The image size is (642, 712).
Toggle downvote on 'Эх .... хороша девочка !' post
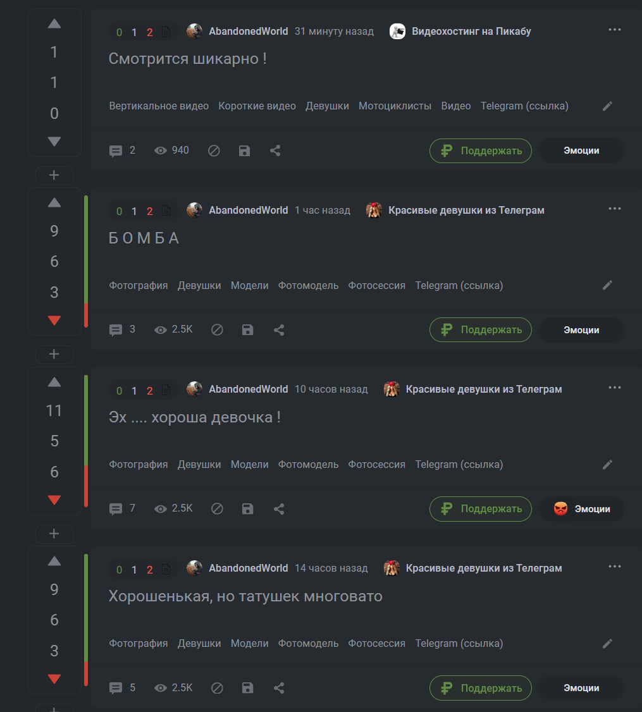(x=54, y=500)
